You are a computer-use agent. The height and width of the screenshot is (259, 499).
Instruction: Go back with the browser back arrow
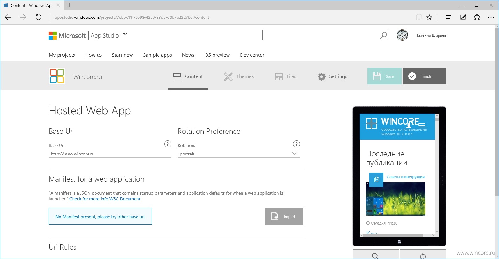tap(8, 17)
